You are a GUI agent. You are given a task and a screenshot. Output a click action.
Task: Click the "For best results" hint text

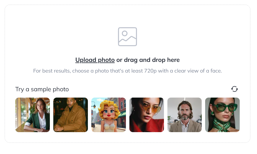(127, 71)
